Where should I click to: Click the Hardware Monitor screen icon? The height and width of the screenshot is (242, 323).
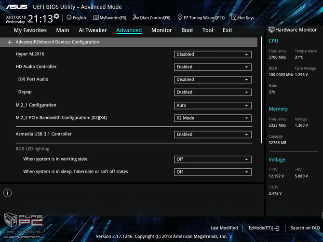pos(271,30)
